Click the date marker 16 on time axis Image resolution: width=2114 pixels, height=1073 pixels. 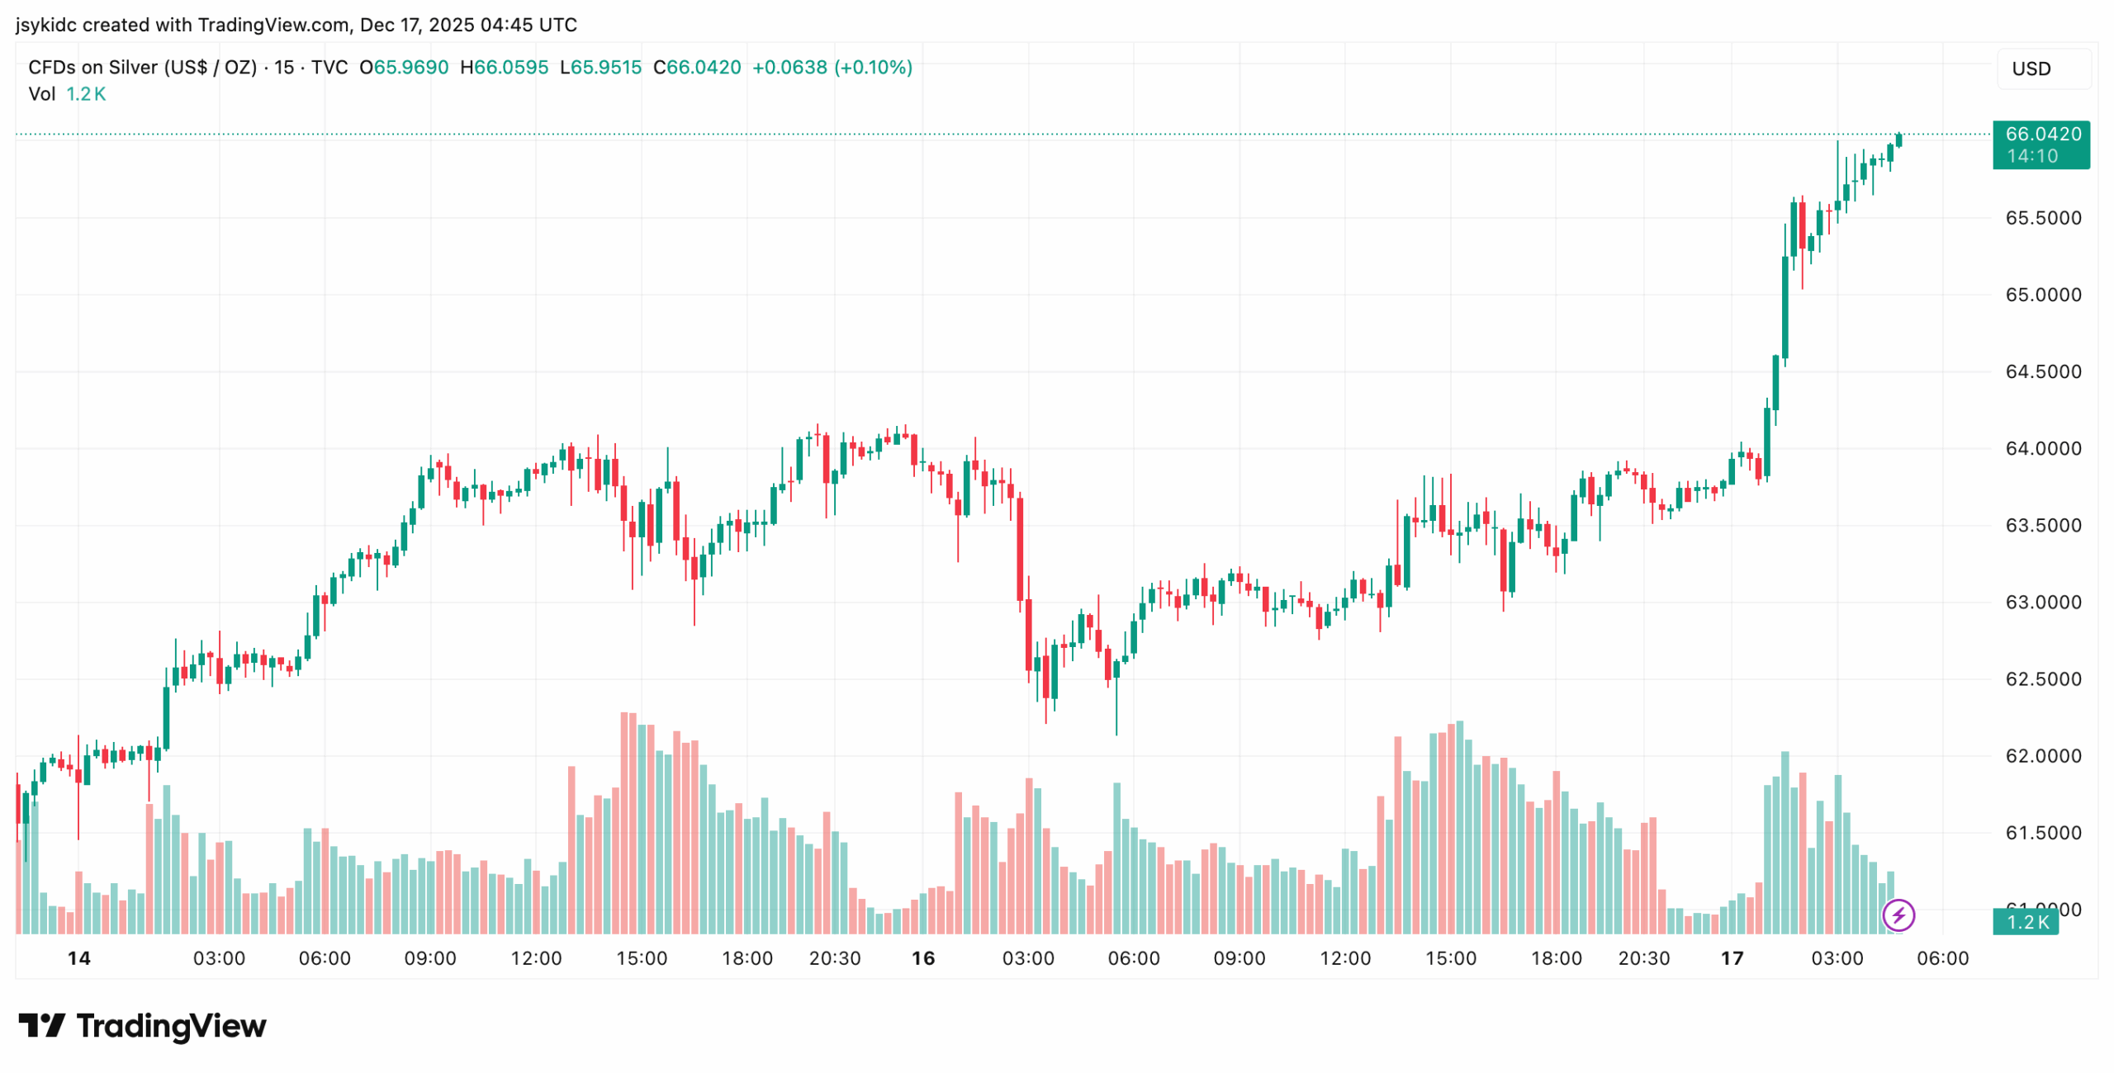pos(922,958)
